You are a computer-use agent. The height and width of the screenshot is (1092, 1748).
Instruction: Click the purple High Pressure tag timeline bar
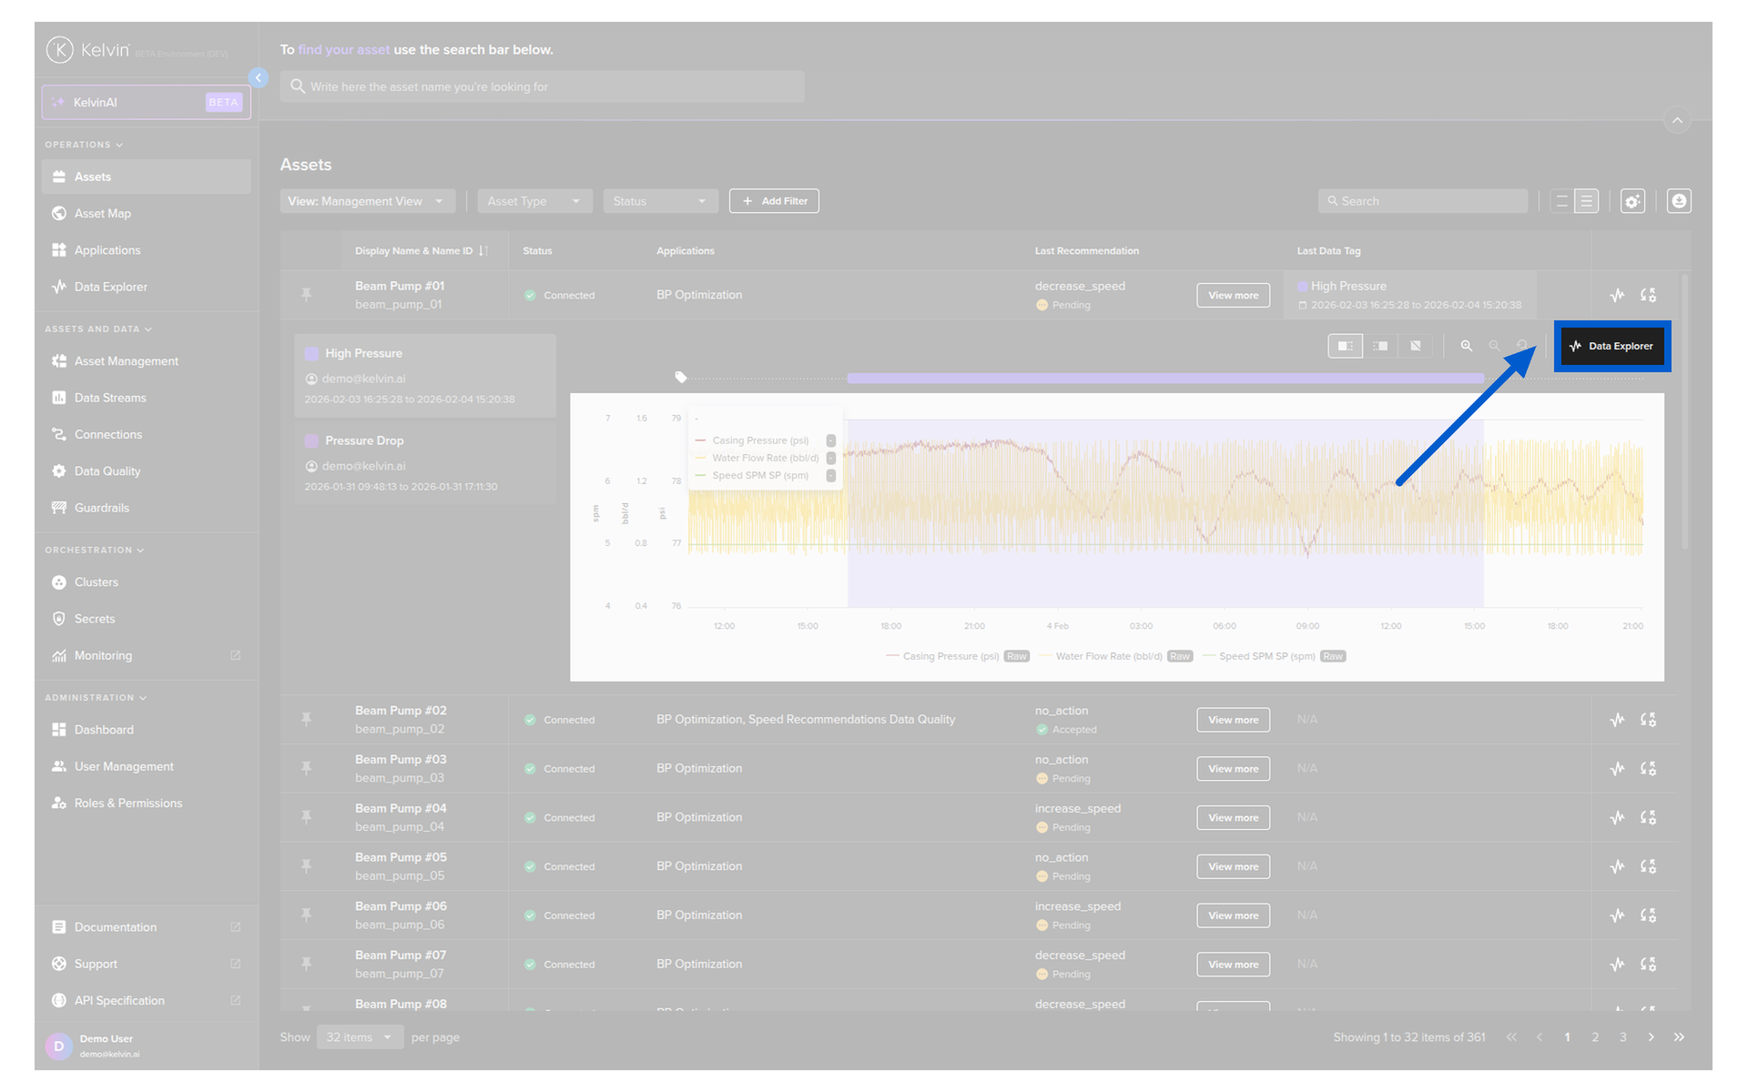tap(1165, 378)
